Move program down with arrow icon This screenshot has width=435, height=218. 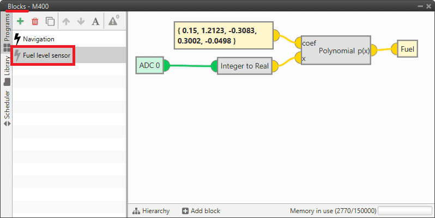click(x=81, y=22)
